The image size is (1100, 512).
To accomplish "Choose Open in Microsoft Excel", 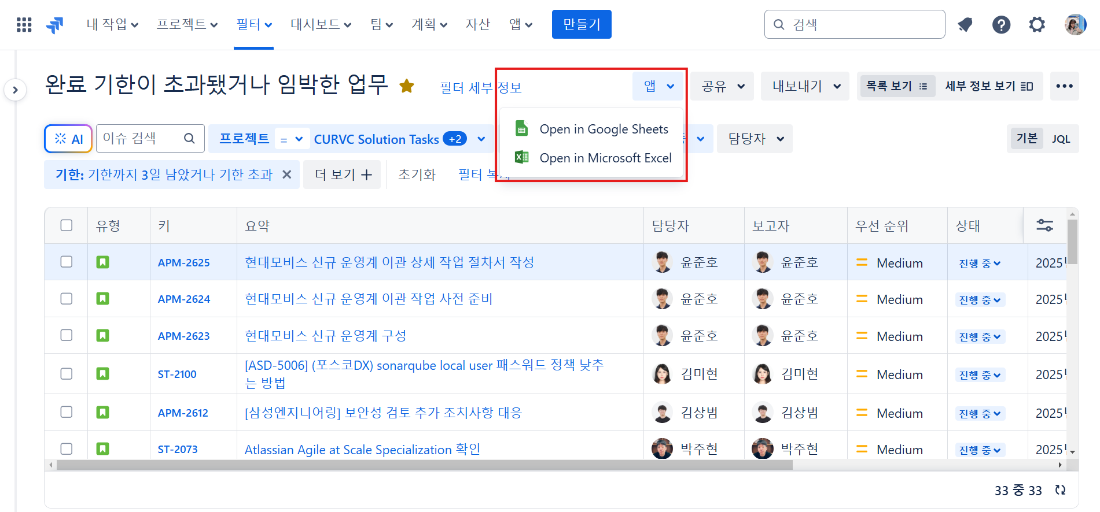I will [605, 158].
